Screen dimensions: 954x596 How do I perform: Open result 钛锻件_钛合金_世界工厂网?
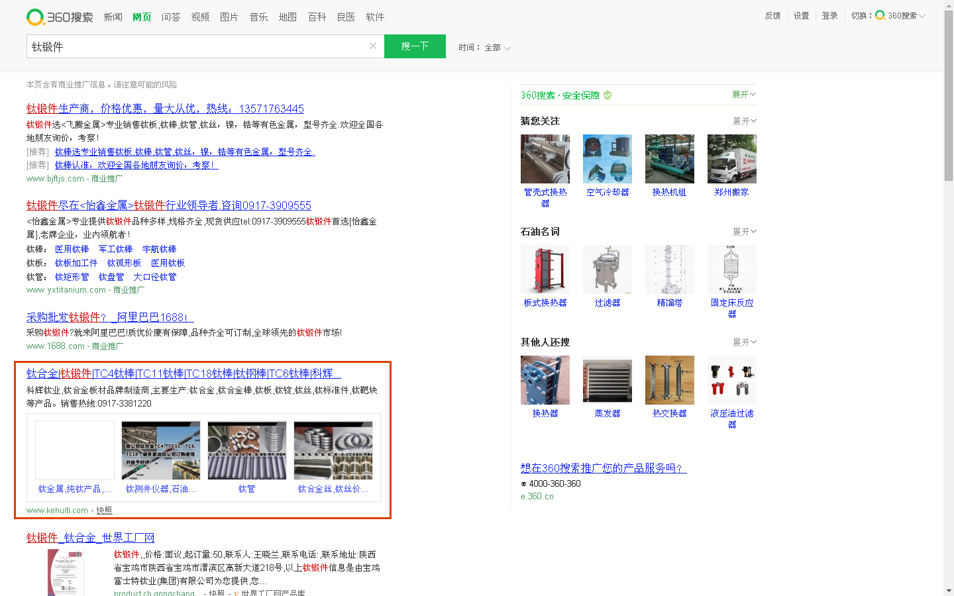point(90,538)
